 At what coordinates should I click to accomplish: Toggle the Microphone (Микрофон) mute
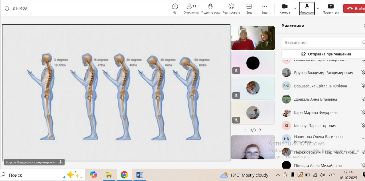click(x=307, y=9)
